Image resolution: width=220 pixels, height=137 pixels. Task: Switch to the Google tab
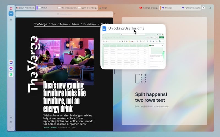tap(103, 8)
